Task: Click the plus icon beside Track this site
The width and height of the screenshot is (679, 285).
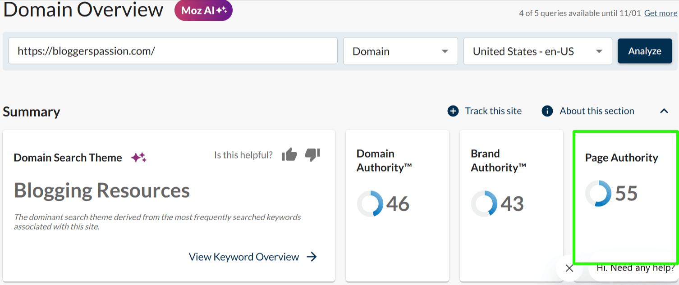Action: (453, 111)
